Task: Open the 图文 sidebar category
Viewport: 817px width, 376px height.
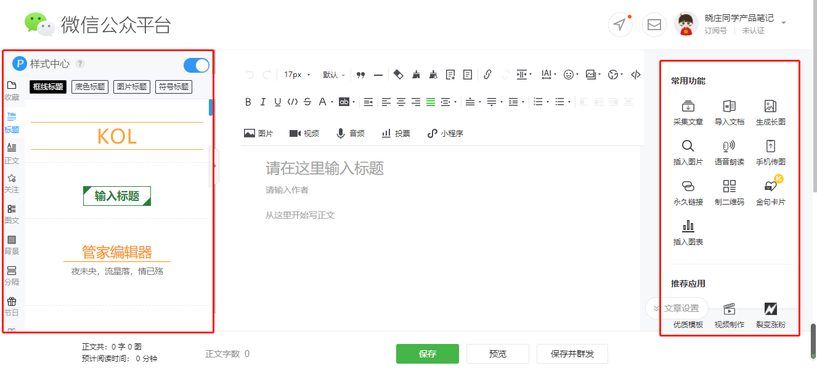Action: [12, 215]
